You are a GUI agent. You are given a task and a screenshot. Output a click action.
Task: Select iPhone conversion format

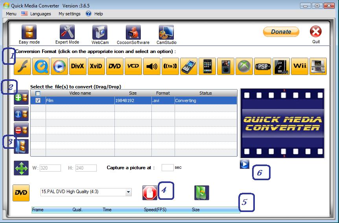point(207,66)
